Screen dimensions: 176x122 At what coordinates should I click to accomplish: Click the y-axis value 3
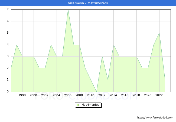[x=8, y=56]
